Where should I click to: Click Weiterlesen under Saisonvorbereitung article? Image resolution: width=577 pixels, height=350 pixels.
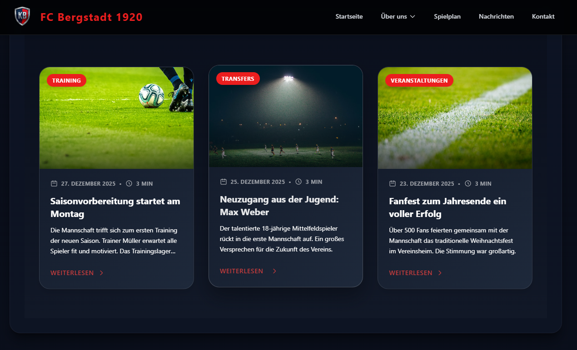click(x=72, y=273)
